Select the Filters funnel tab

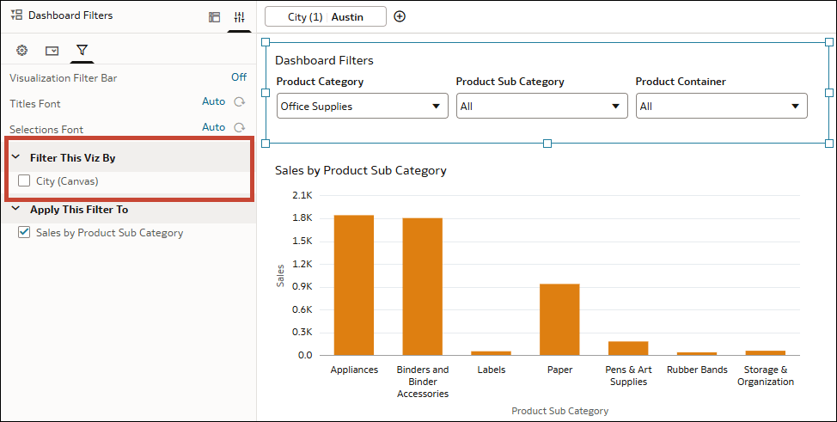pos(82,51)
